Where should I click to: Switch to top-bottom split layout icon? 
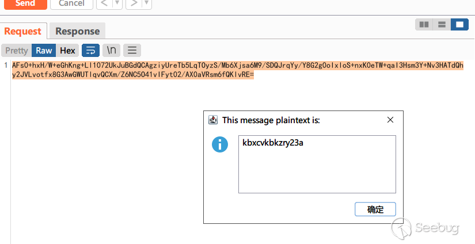[x=442, y=25]
